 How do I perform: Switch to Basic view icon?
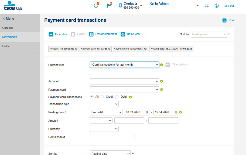[x=123, y=34]
